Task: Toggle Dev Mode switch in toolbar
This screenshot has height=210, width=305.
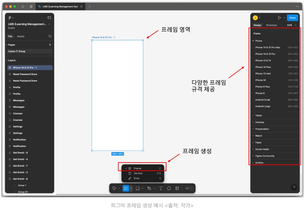Action: click(189, 188)
